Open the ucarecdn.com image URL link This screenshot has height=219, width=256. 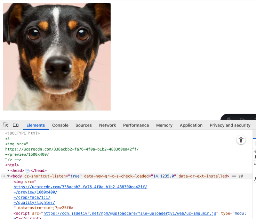coord(80,187)
